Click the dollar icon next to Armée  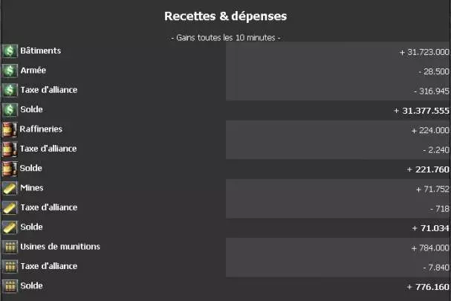pos(10,71)
